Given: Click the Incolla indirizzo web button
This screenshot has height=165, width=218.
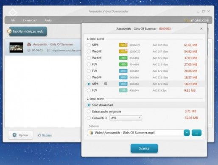Looking at the screenshot, I should pyautogui.click(x=28, y=31).
